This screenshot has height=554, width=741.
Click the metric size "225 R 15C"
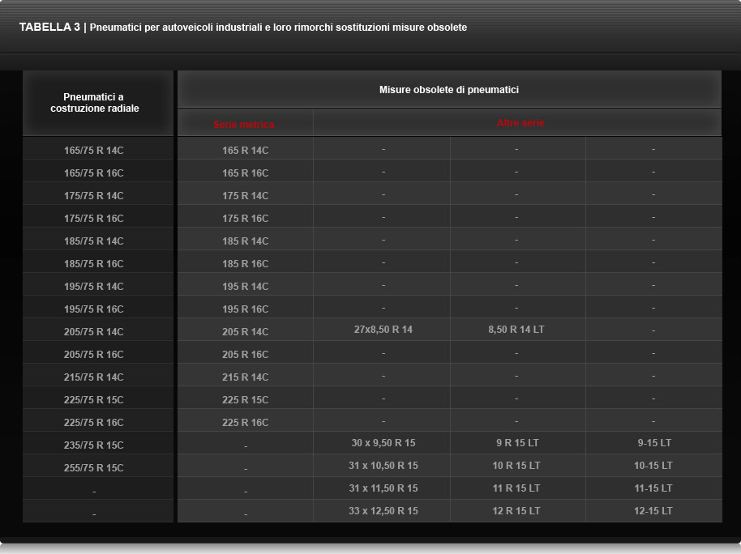point(246,399)
